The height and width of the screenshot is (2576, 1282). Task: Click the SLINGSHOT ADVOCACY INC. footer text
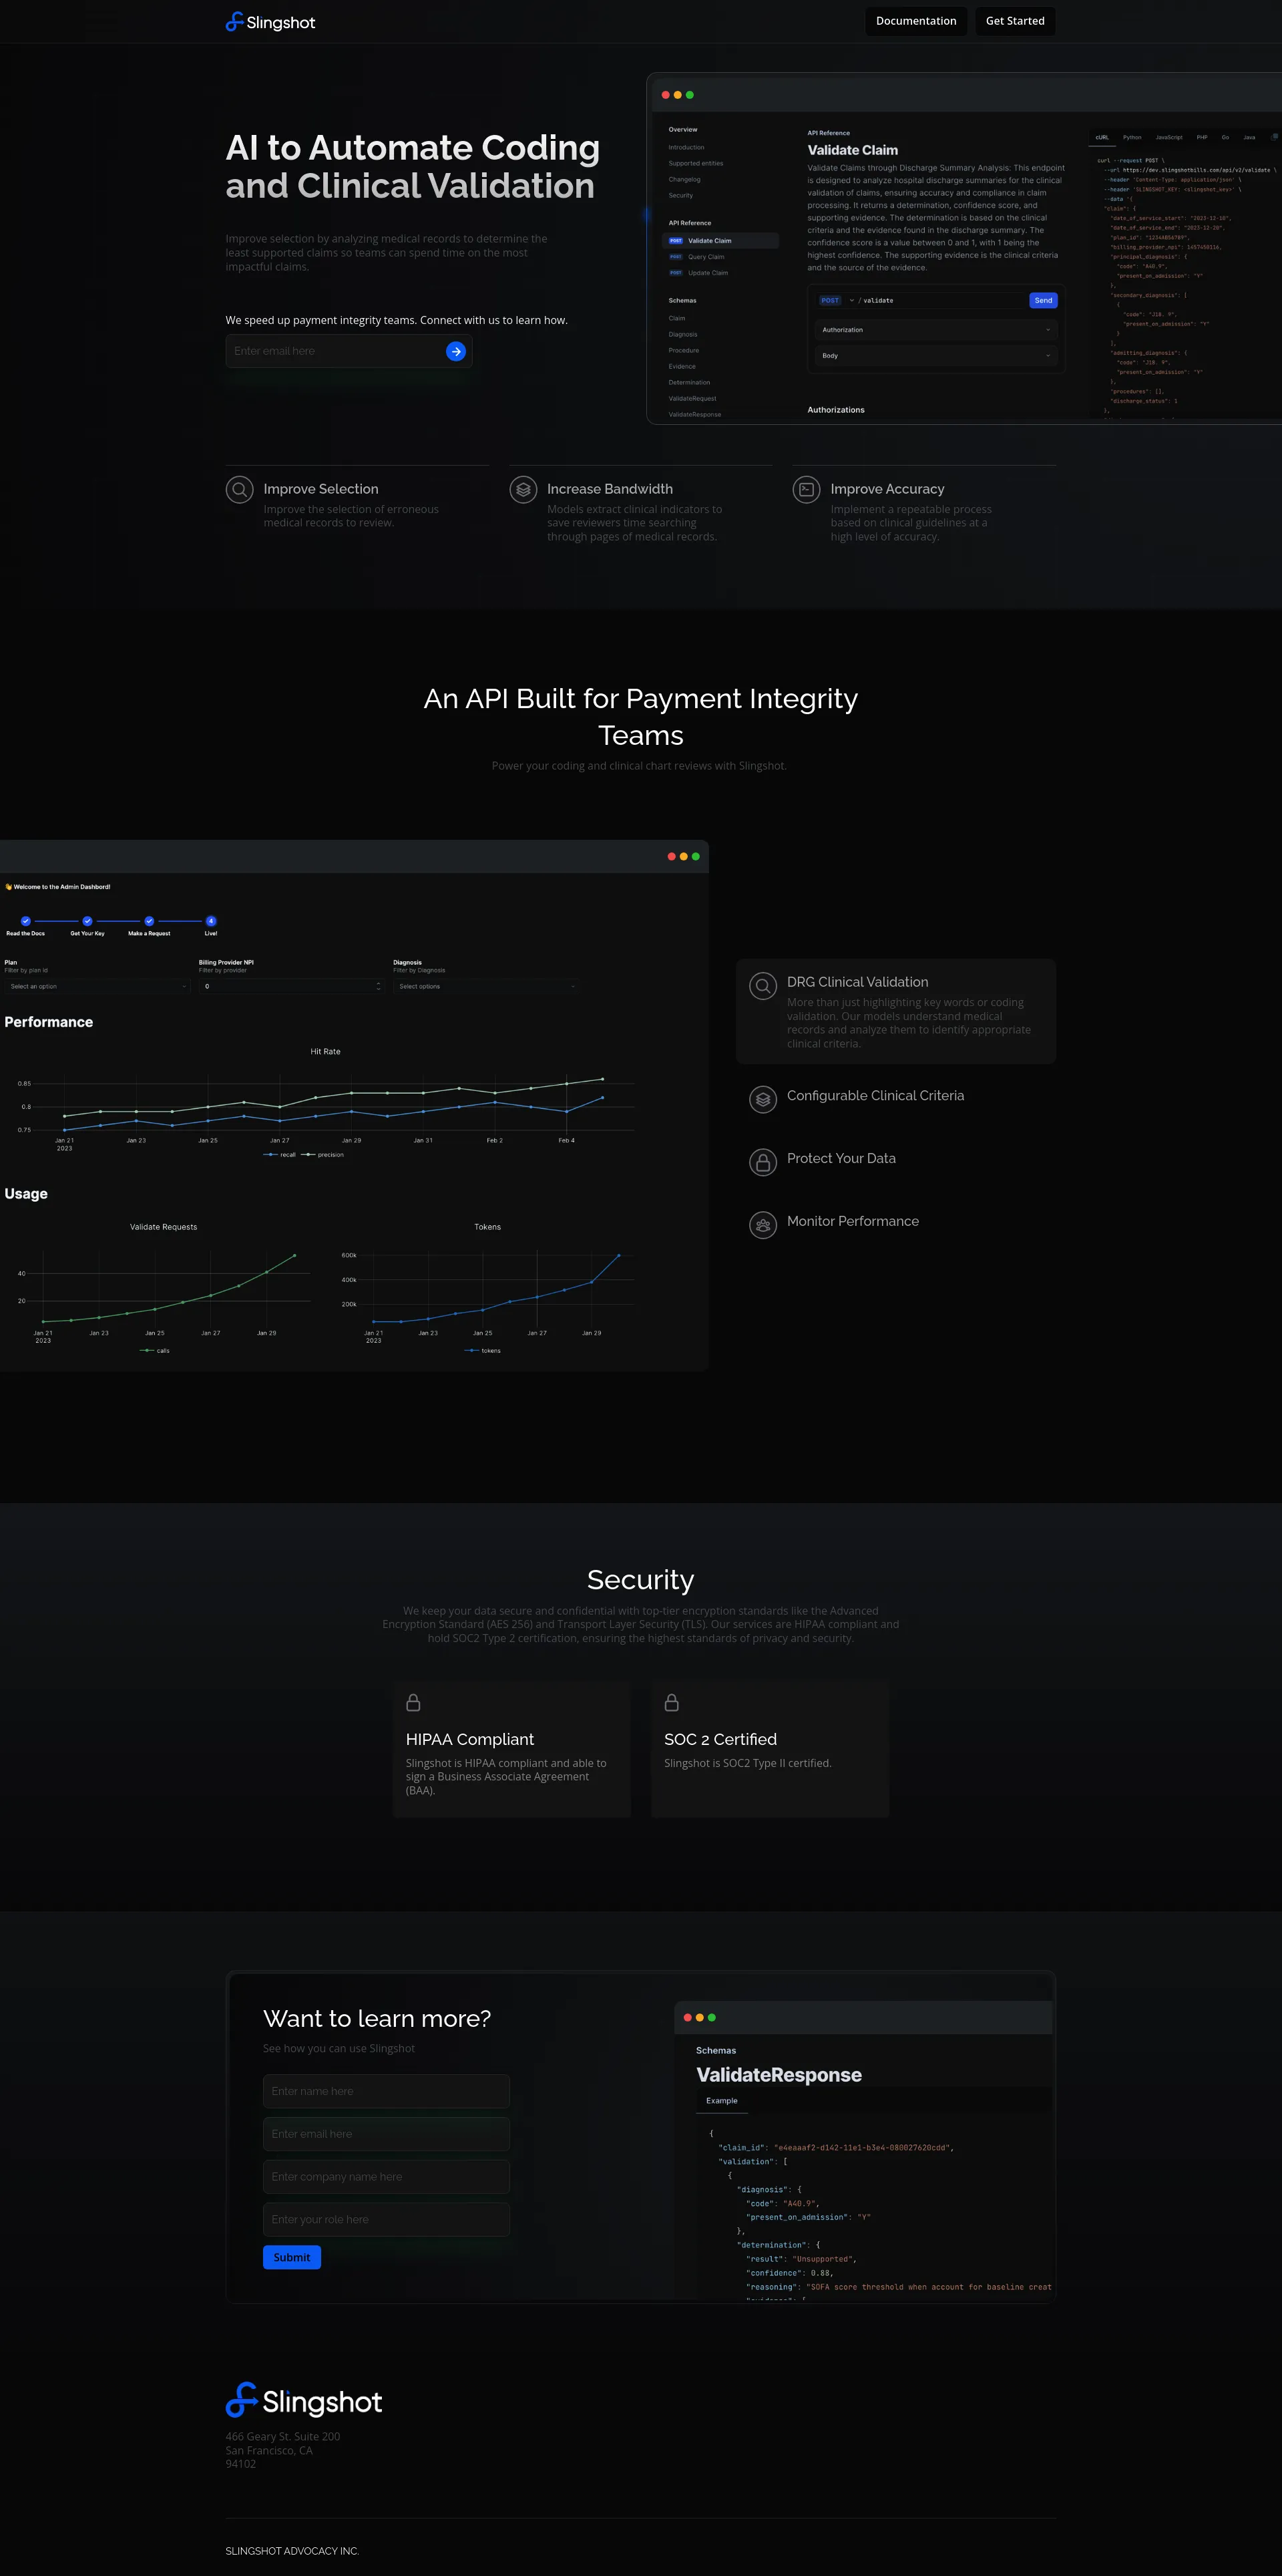pos(292,2551)
